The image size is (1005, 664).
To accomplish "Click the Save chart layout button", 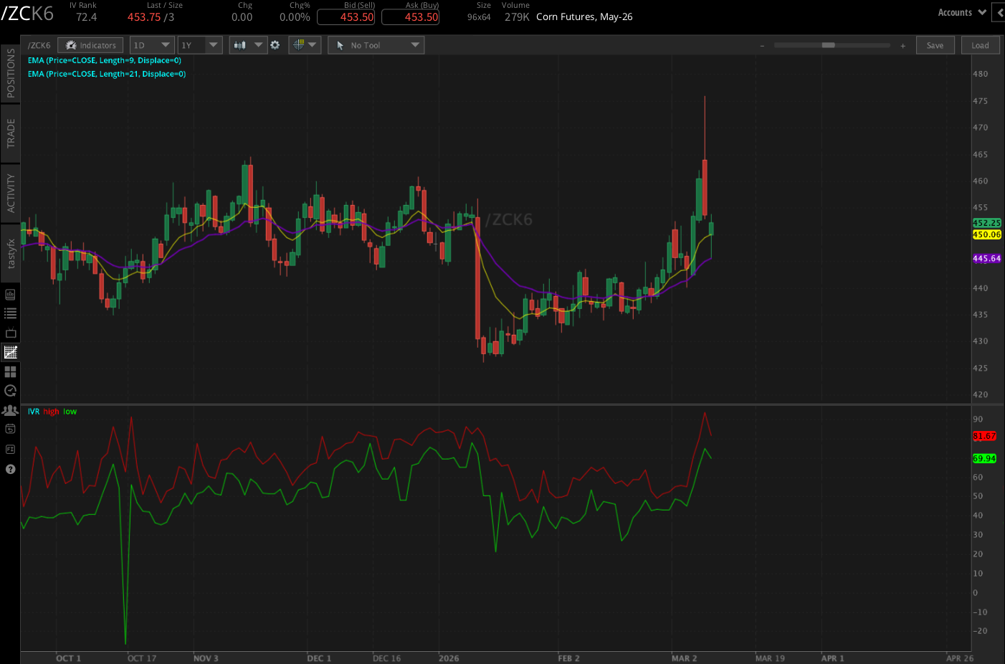I will [x=935, y=44].
